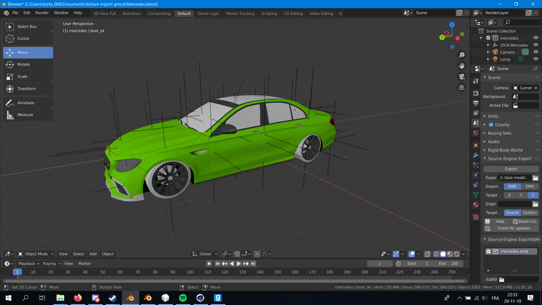Uncheck the mercedes collection checkbox
This screenshot has width=542, height=305.
pos(488,38)
